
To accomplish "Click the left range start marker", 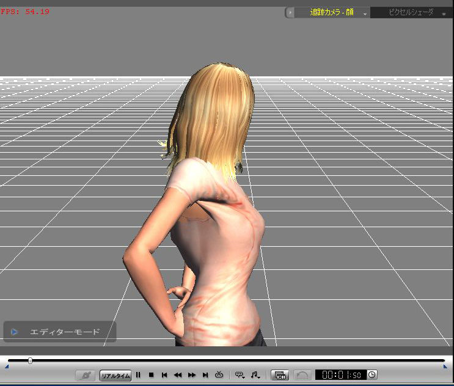I will tap(7, 367).
